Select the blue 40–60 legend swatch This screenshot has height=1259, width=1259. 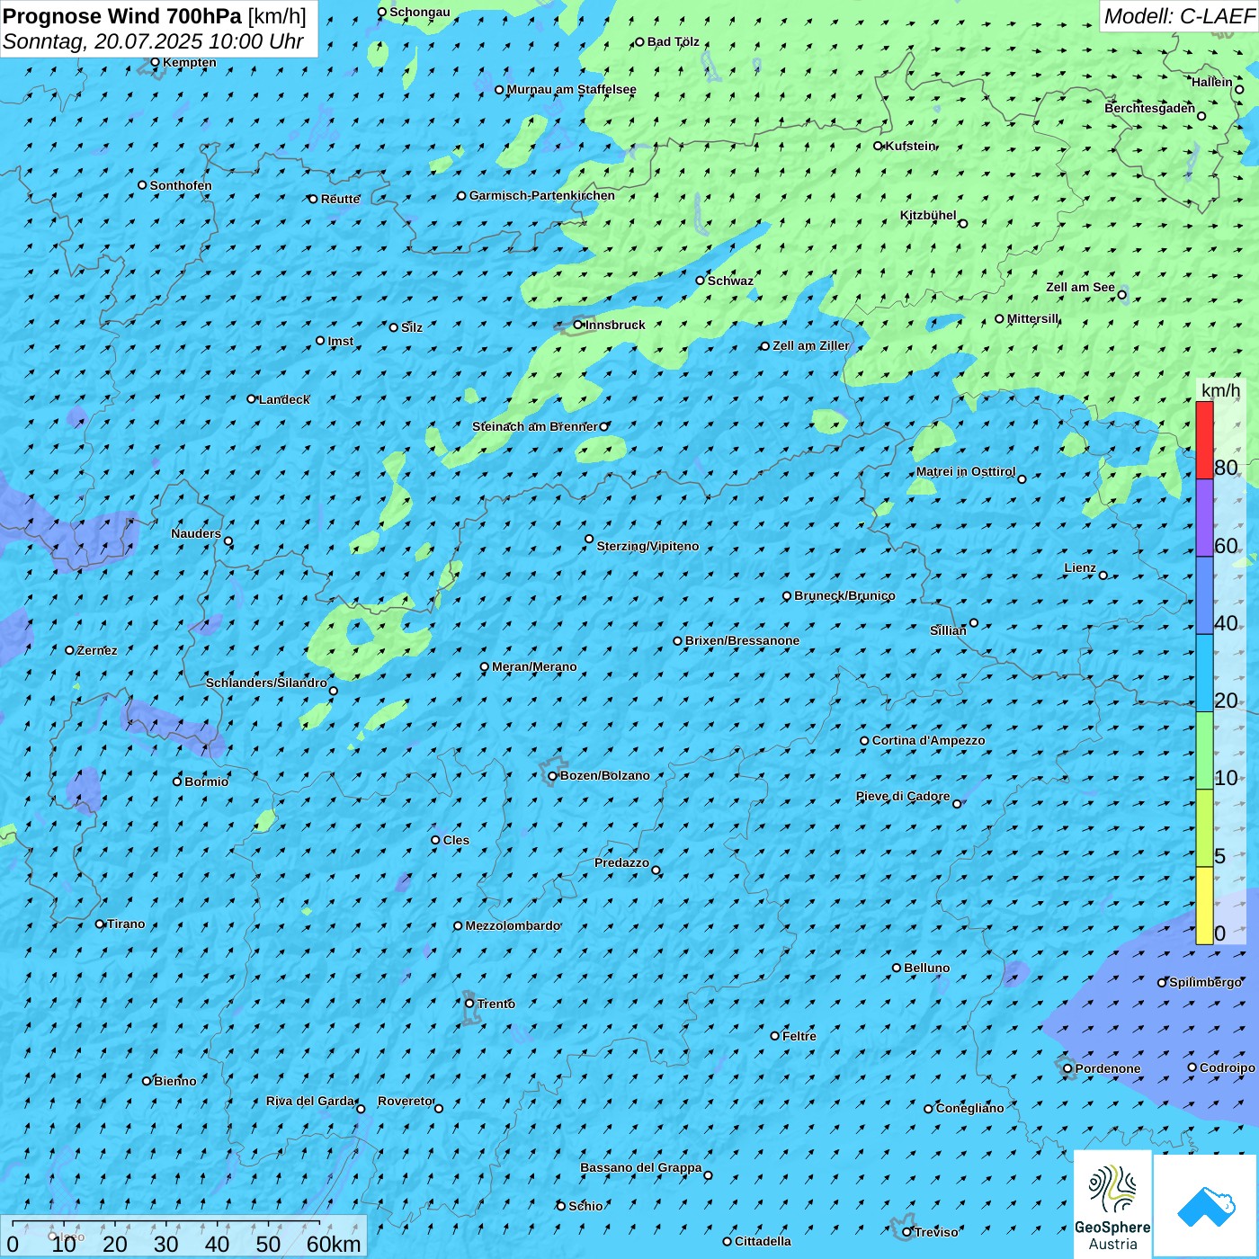pyautogui.click(x=1204, y=596)
